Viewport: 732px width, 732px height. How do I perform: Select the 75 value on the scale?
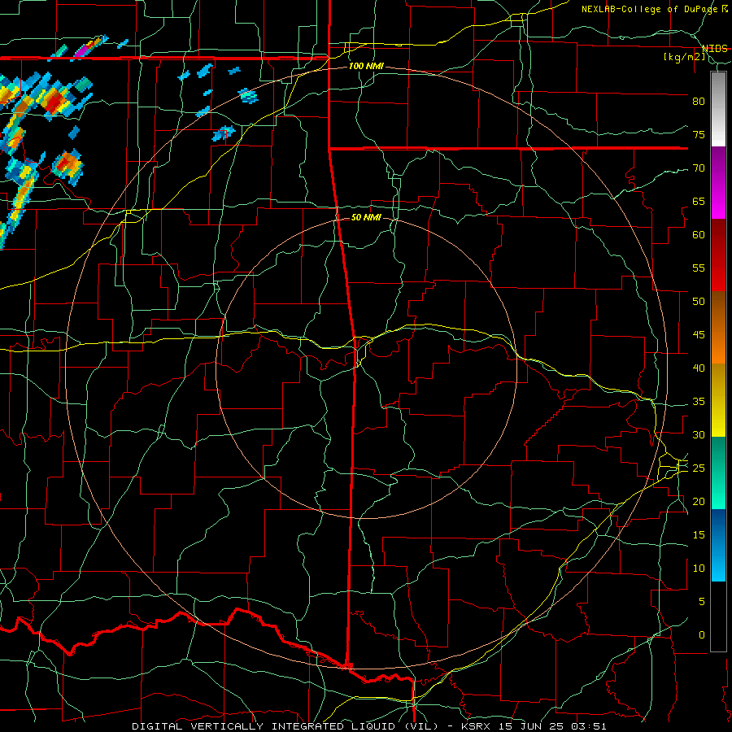699,134
